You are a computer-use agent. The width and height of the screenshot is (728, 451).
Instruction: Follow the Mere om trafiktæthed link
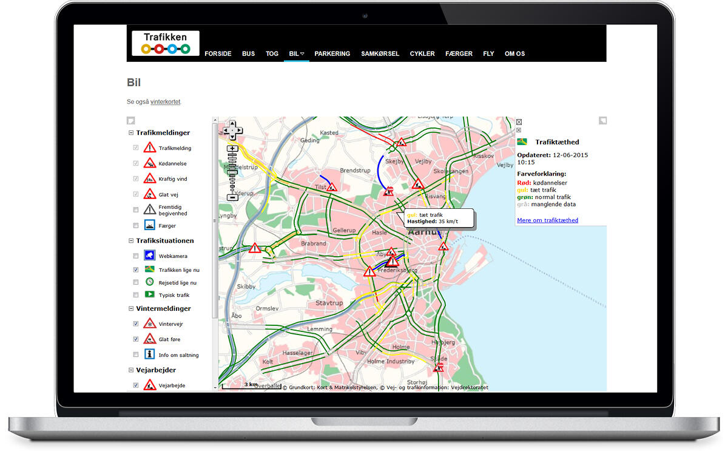coord(547,220)
